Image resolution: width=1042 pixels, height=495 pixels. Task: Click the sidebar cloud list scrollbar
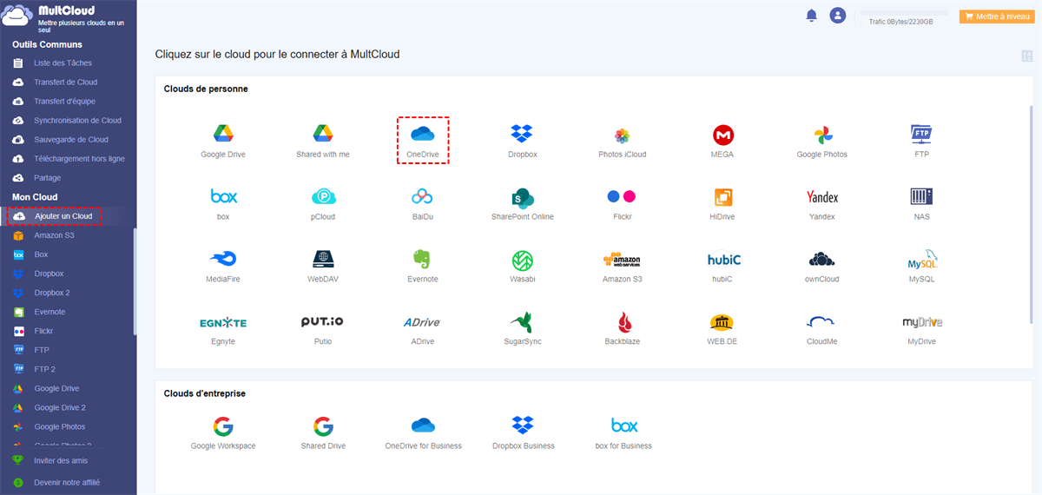pos(135,281)
